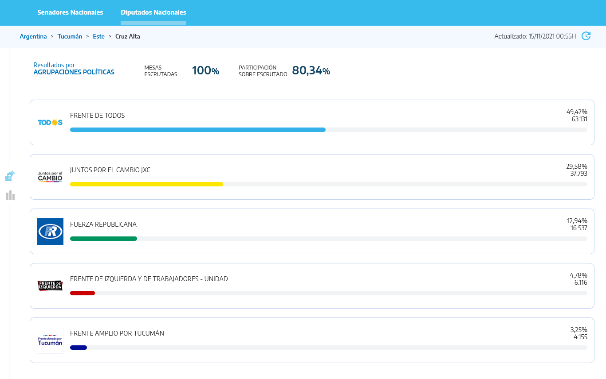Click the participation 80,34% value

pos(311,70)
